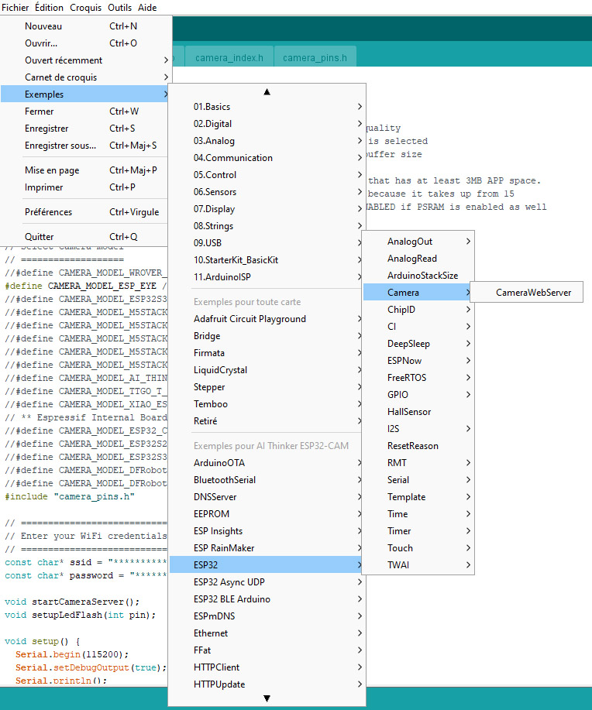This screenshot has height=710, width=592.
Task: Open the Édition menu
Action: (49, 8)
